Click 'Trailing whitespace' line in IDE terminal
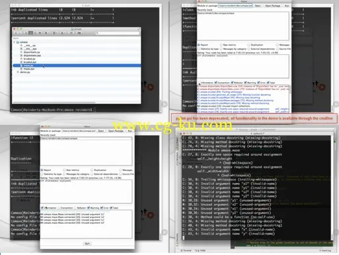The image size is (339, 255). tap(230, 179)
